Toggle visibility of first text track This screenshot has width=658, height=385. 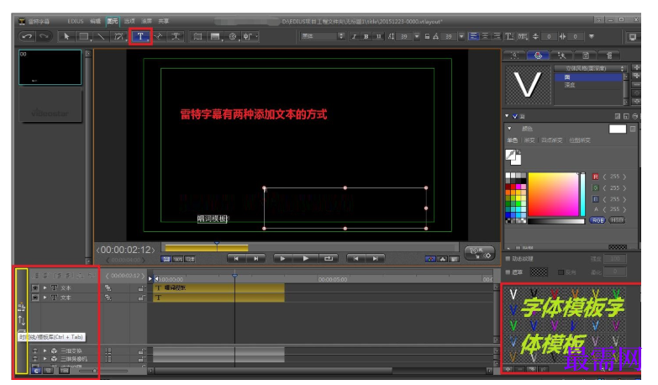coord(35,288)
